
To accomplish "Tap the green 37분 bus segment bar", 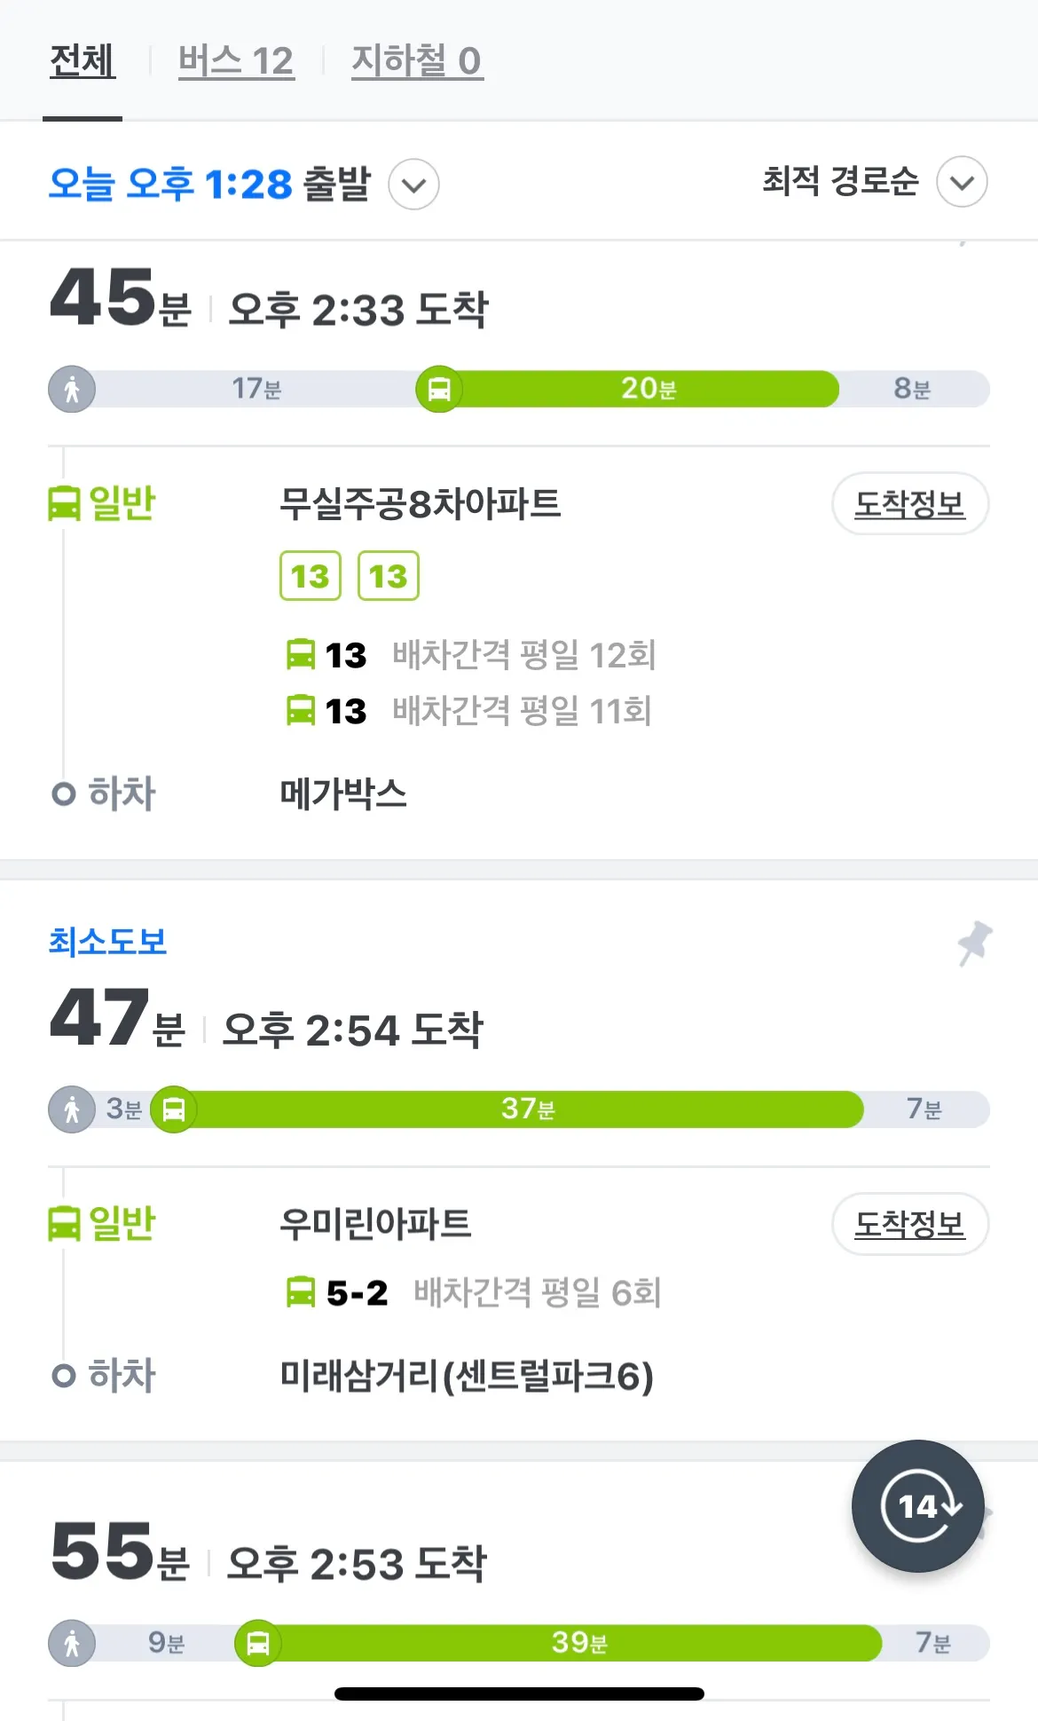I will (528, 1109).
